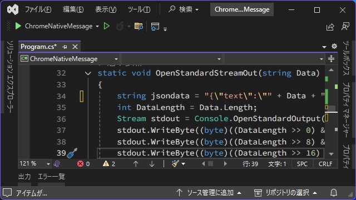Click the toolbar drag grip handle
Image resolution: width=356 pixels, height=200 pixels.
coord(9,26)
